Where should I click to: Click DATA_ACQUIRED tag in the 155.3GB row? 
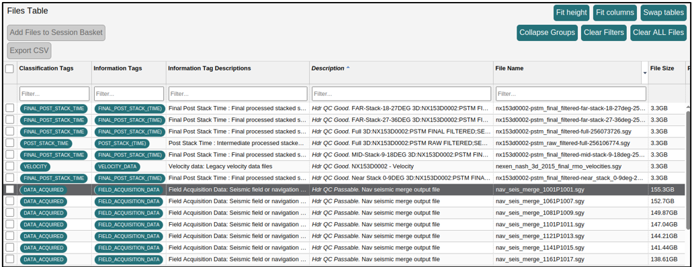click(x=43, y=189)
